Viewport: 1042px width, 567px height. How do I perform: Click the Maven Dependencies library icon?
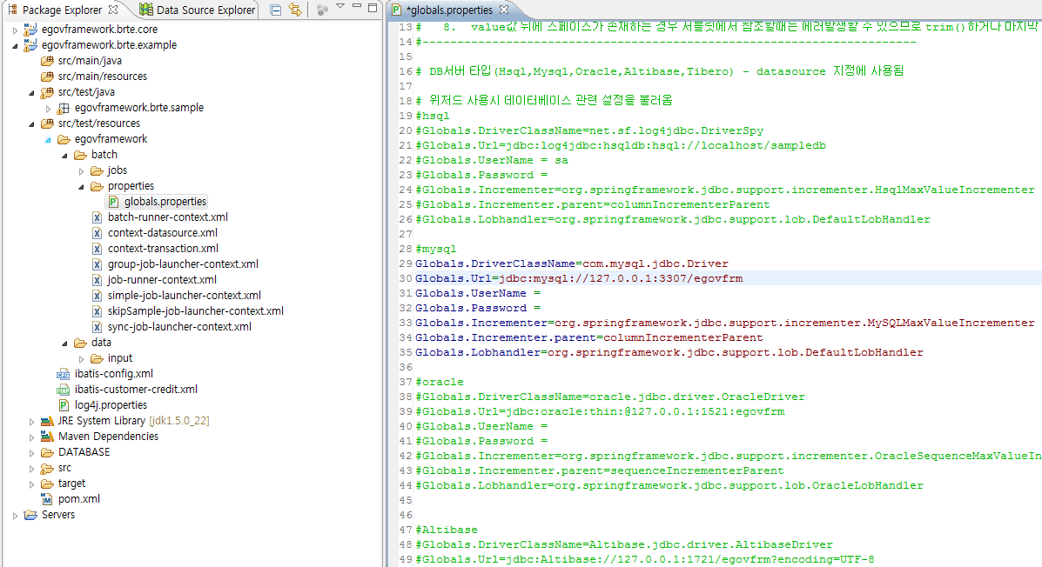(47, 437)
